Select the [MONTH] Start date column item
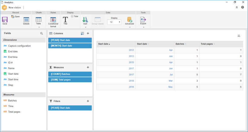 pyautogui.click(x=70, y=46)
